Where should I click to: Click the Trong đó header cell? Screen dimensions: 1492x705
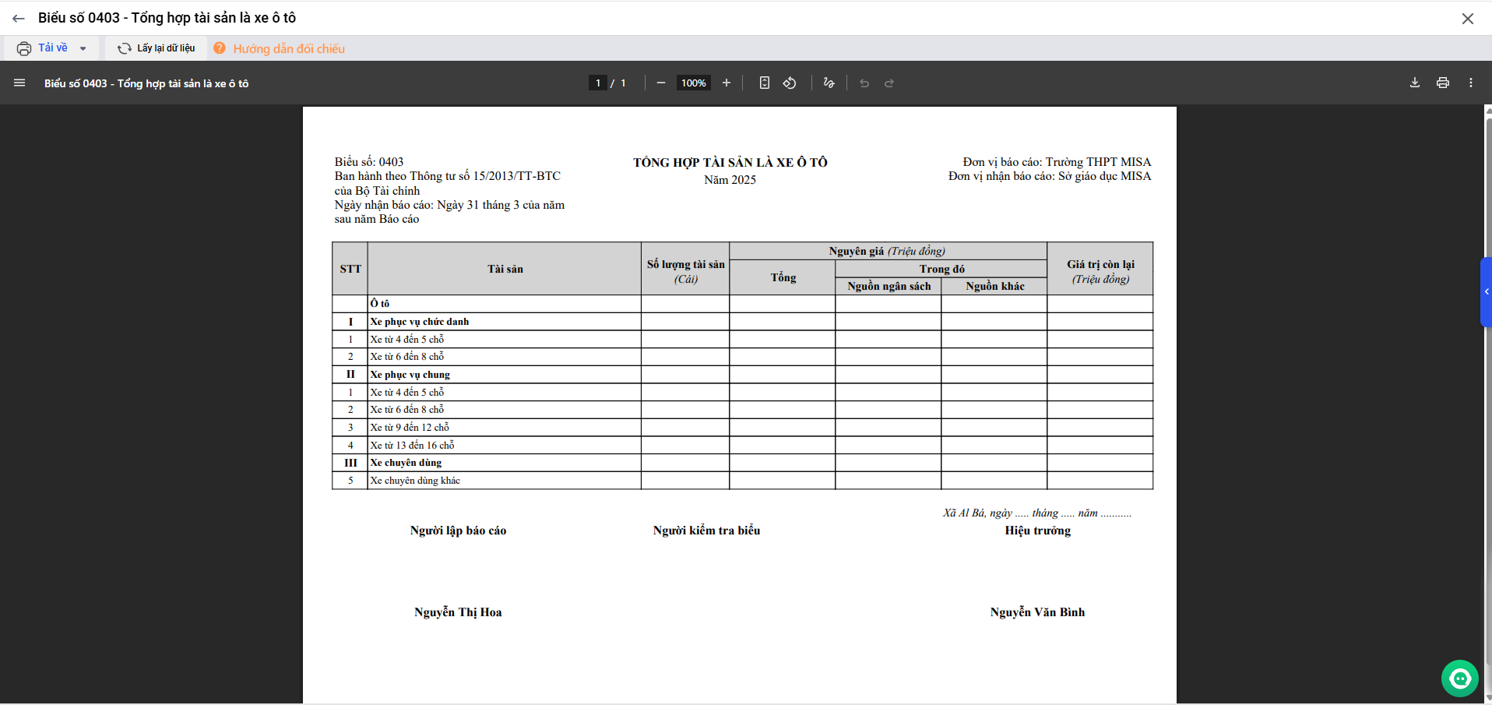tap(941, 269)
